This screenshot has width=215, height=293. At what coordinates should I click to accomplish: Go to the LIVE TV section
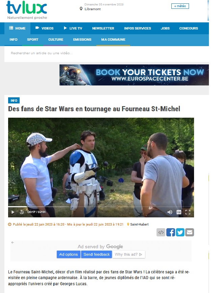tap(73, 28)
